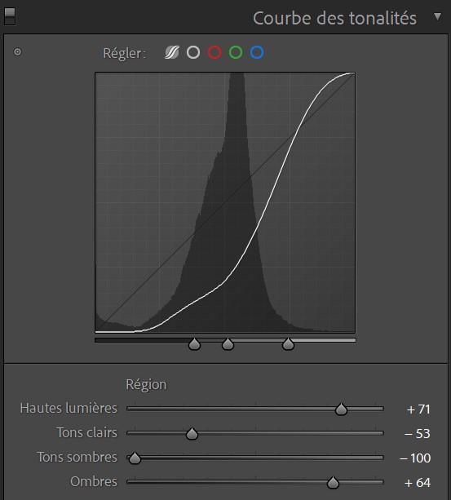Screen dimensions: 451x500
Task: Select the white point curve circle
Action: (x=193, y=52)
